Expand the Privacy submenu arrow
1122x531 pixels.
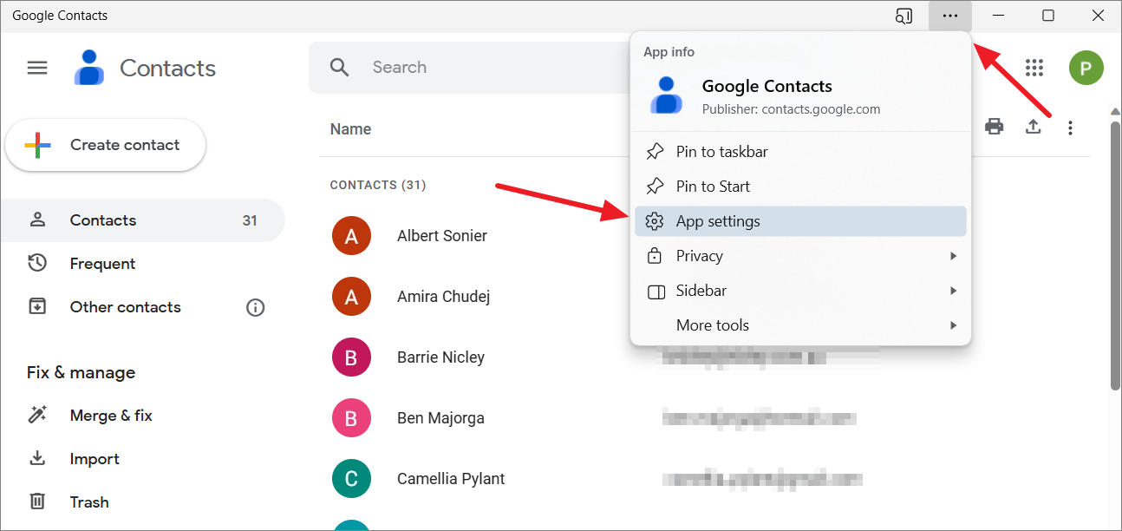(953, 256)
